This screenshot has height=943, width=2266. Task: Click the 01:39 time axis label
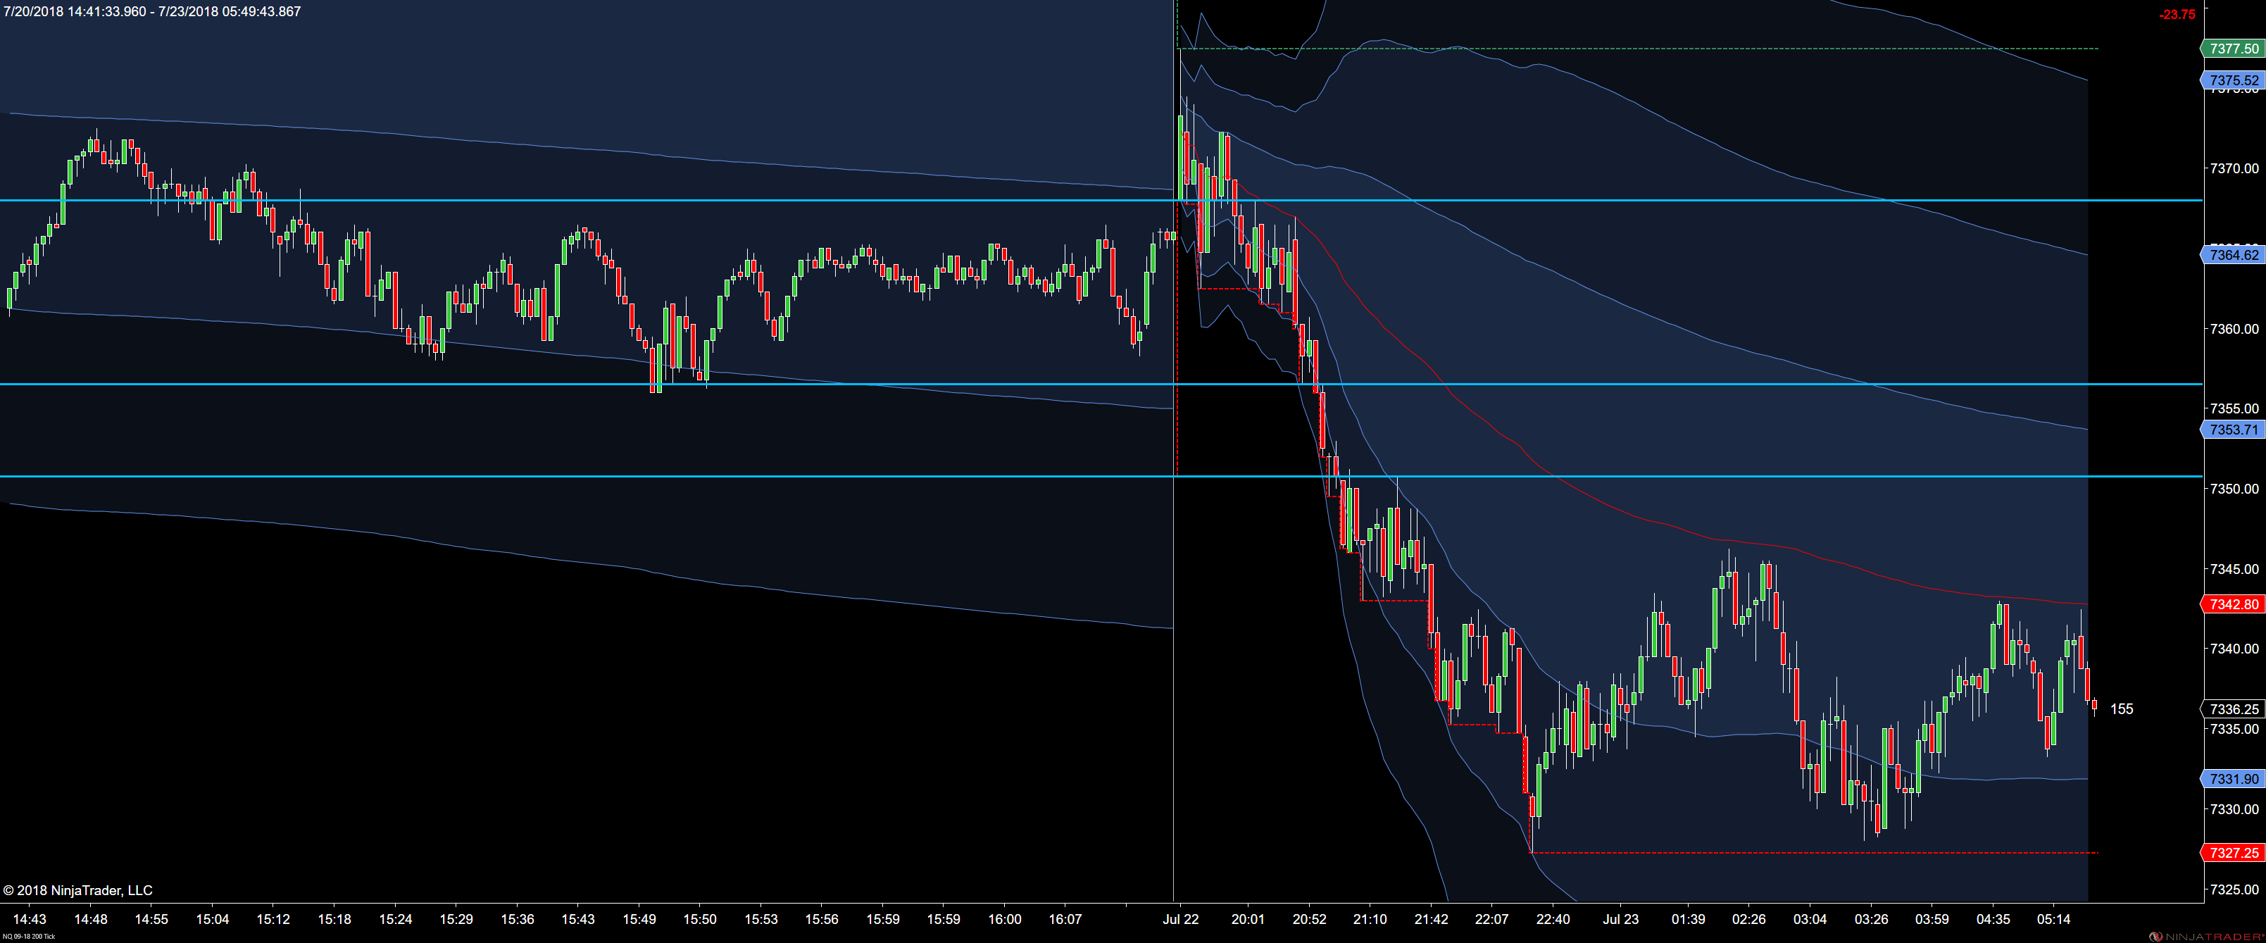[1688, 919]
